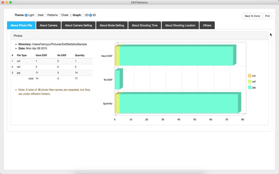Screen dimensions: 279x174
Task: Click the Have EXIF axis label
Action: tap(107, 56)
